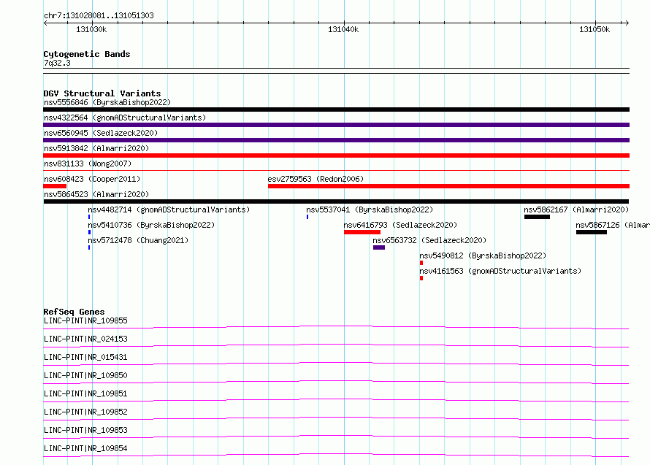Click the LINC-PINT|NR_109850 transcript
This screenshot has width=650, height=465.
coord(336,379)
